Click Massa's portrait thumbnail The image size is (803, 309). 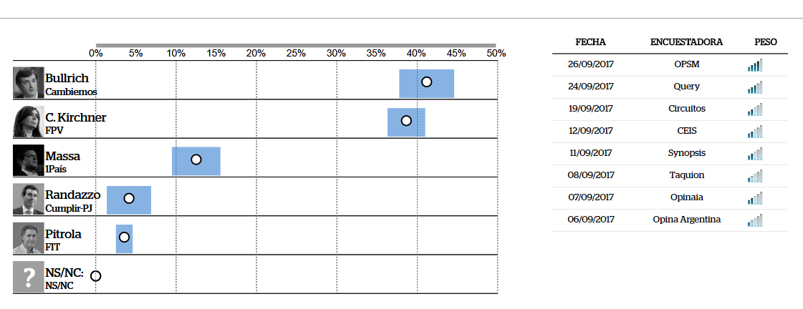29,160
